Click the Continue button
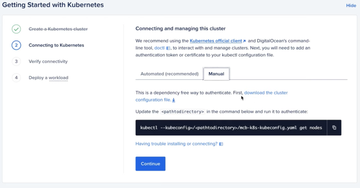Screen dimensions: 360x188 (x=150, y=164)
